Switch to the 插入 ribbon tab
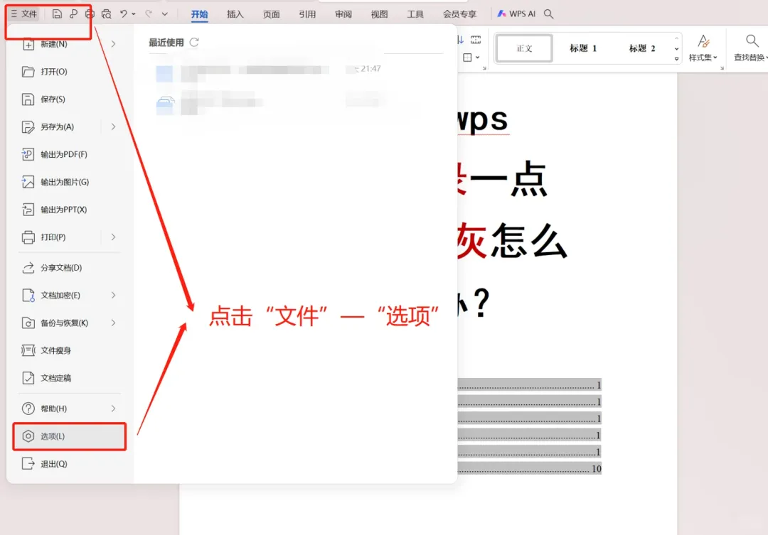The height and width of the screenshot is (535, 768). pyautogui.click(x=235, y=14)
